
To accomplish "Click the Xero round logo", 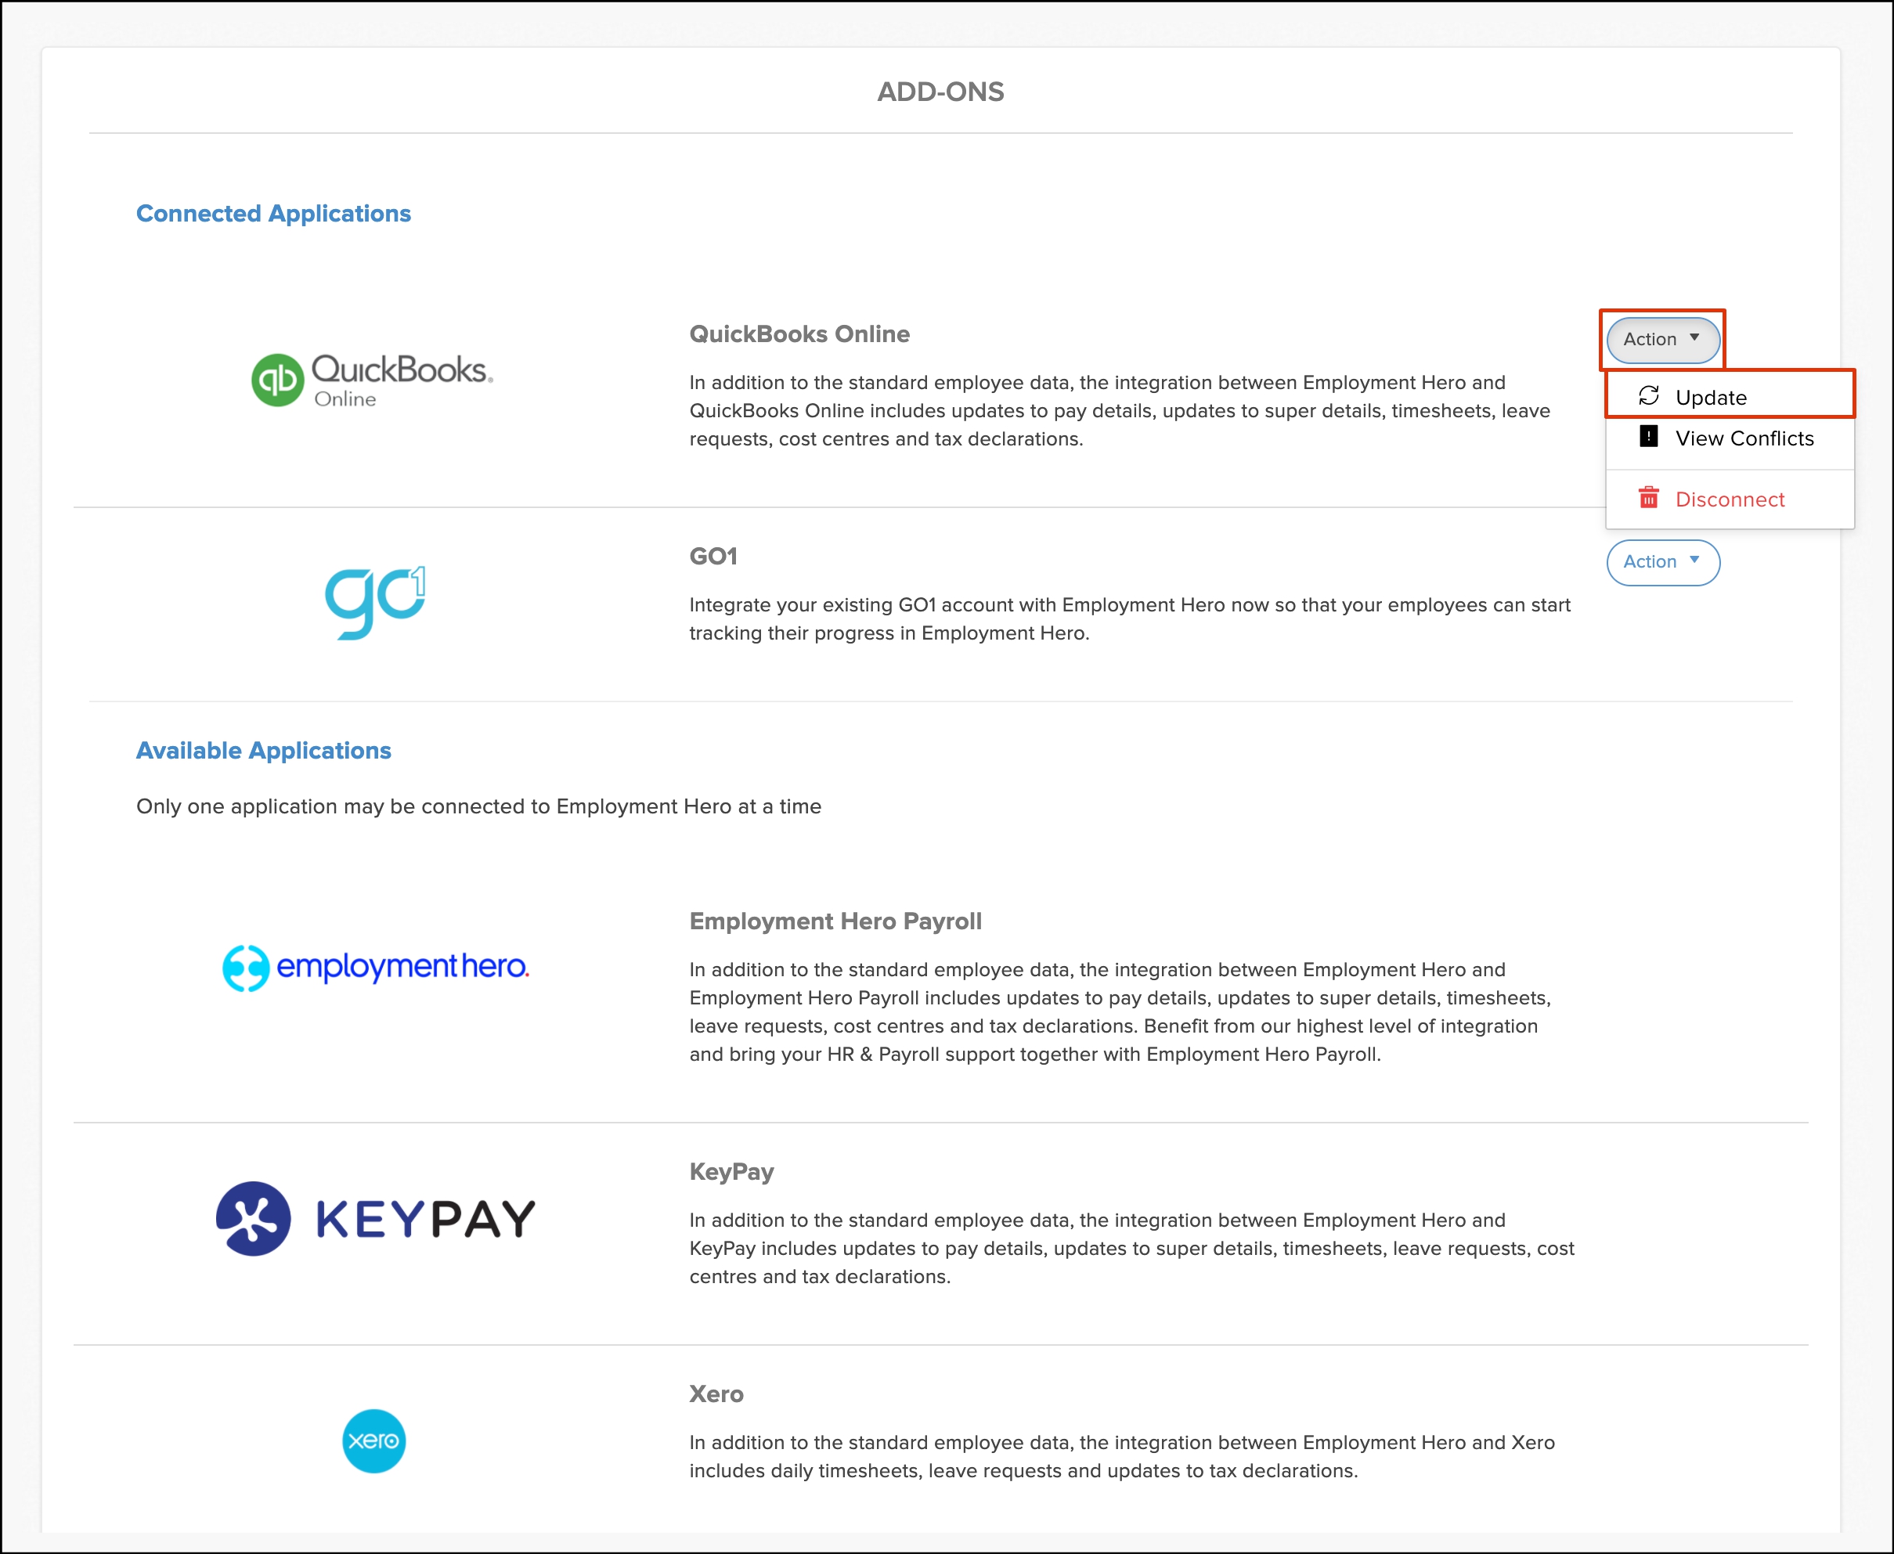I will 374,1440.
